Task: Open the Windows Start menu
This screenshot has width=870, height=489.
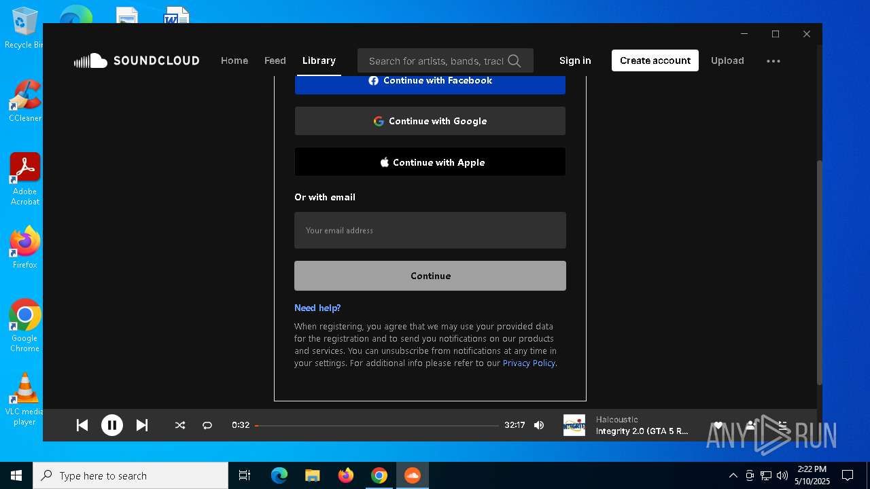Action: point(16,475)
